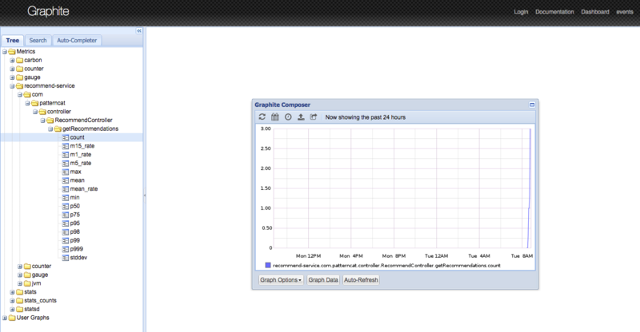The image size is (640, 332).
Task: Click the statsd folder icon
Action: pyautogui.click(x=19, y=309)
